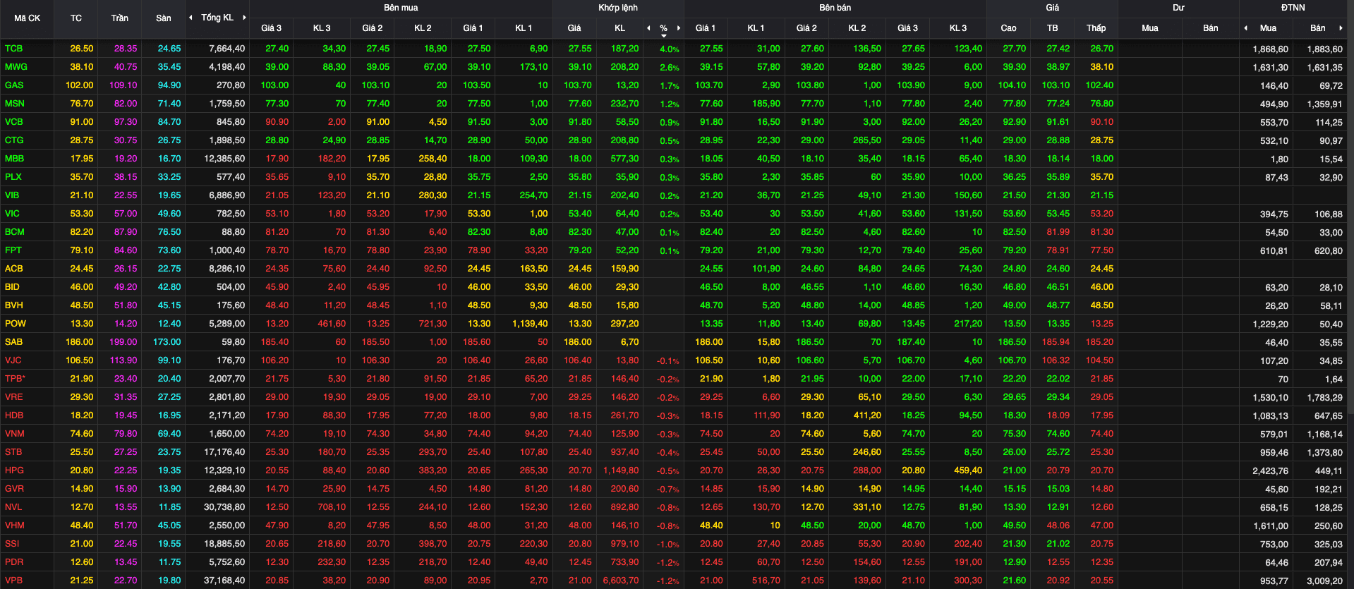Open PDR stock ticker

click(x=14, y=562)
